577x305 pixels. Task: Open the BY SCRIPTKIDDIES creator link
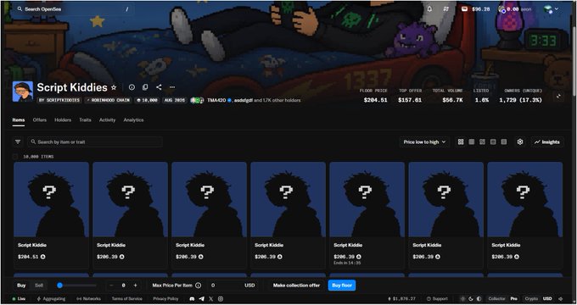[59, 100]
